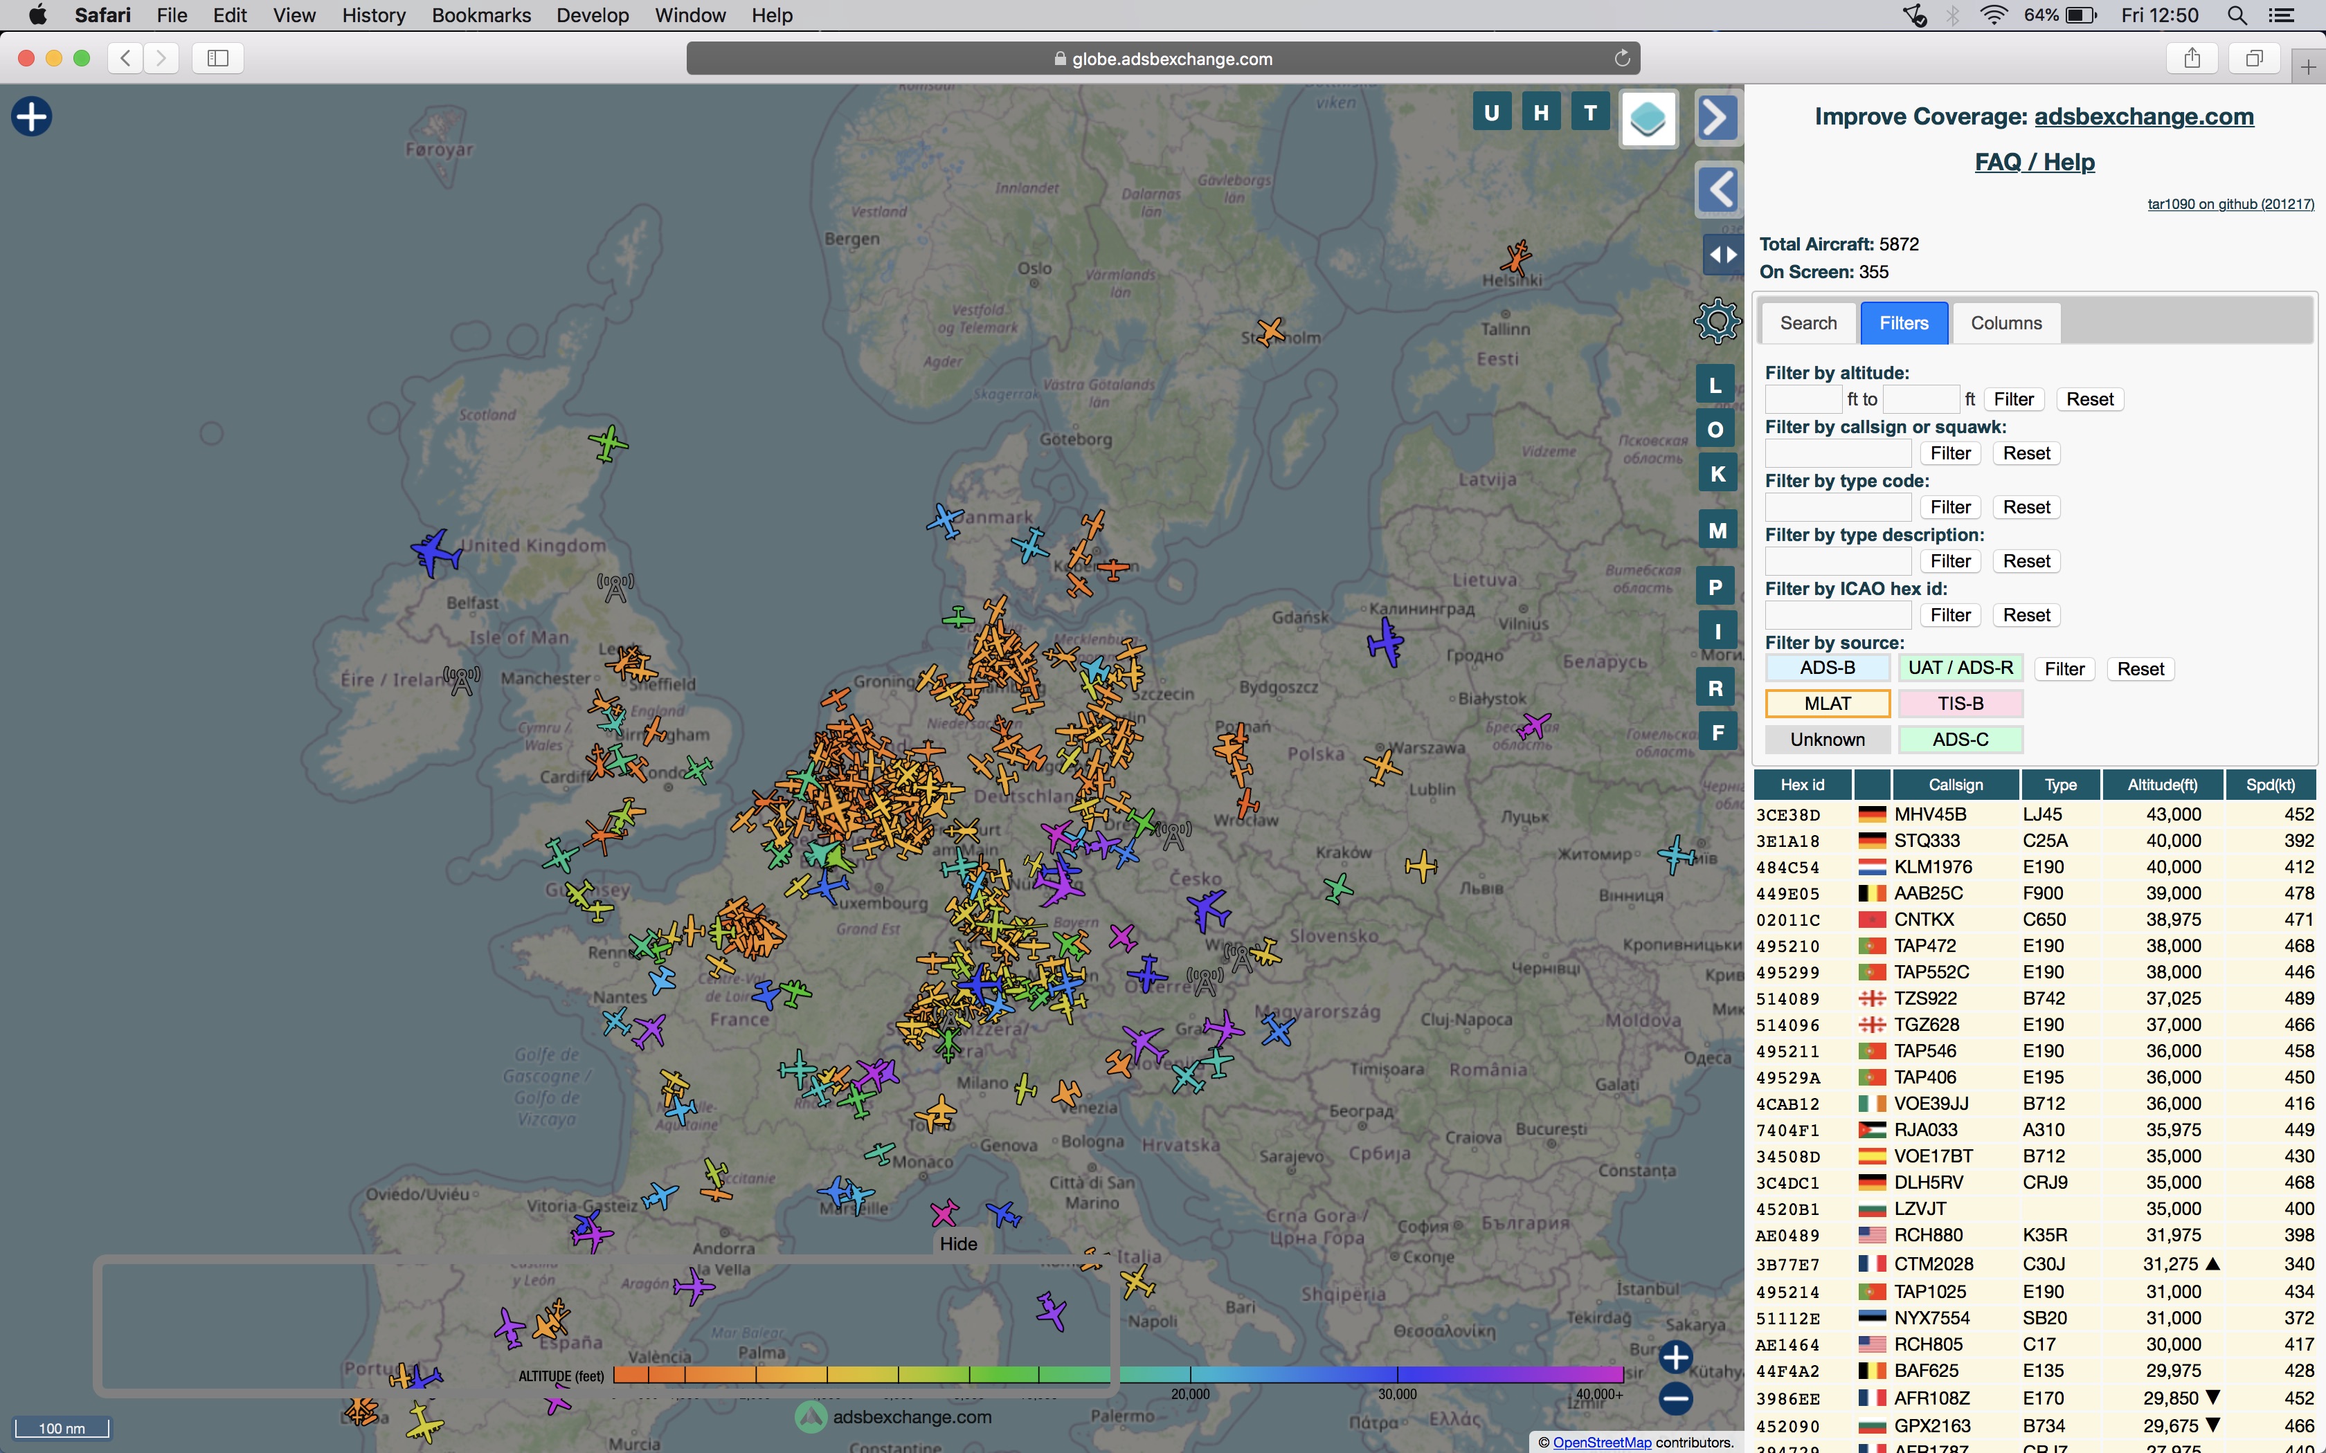Select the TIS-B source swatch
Image resolution: width=2326 pixels, height=1453 pixels.
coord(1960,704)
